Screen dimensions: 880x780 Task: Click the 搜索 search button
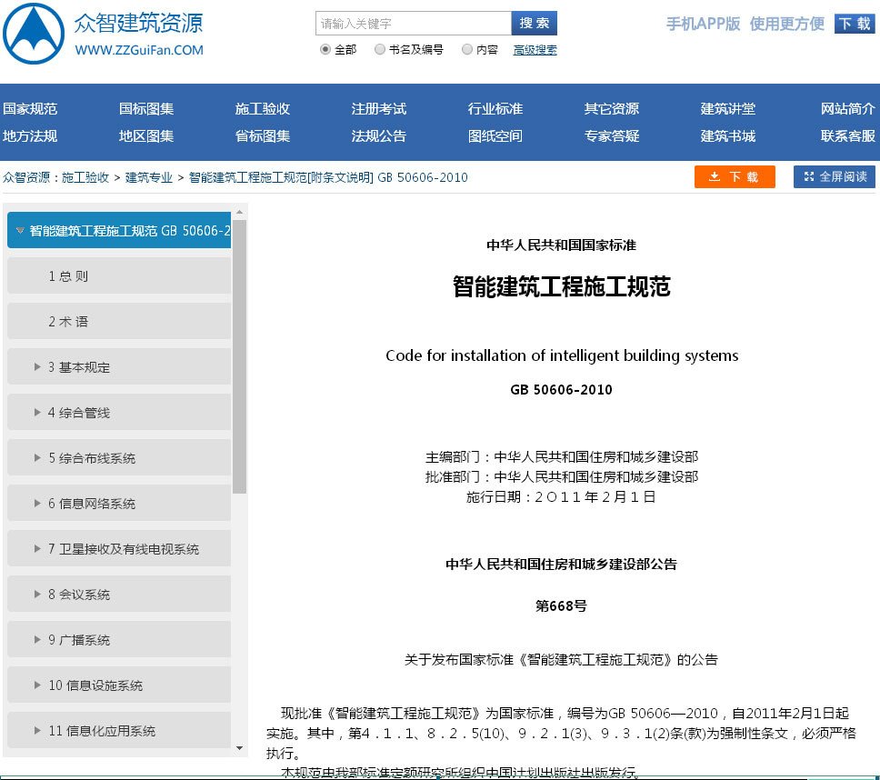535,23
